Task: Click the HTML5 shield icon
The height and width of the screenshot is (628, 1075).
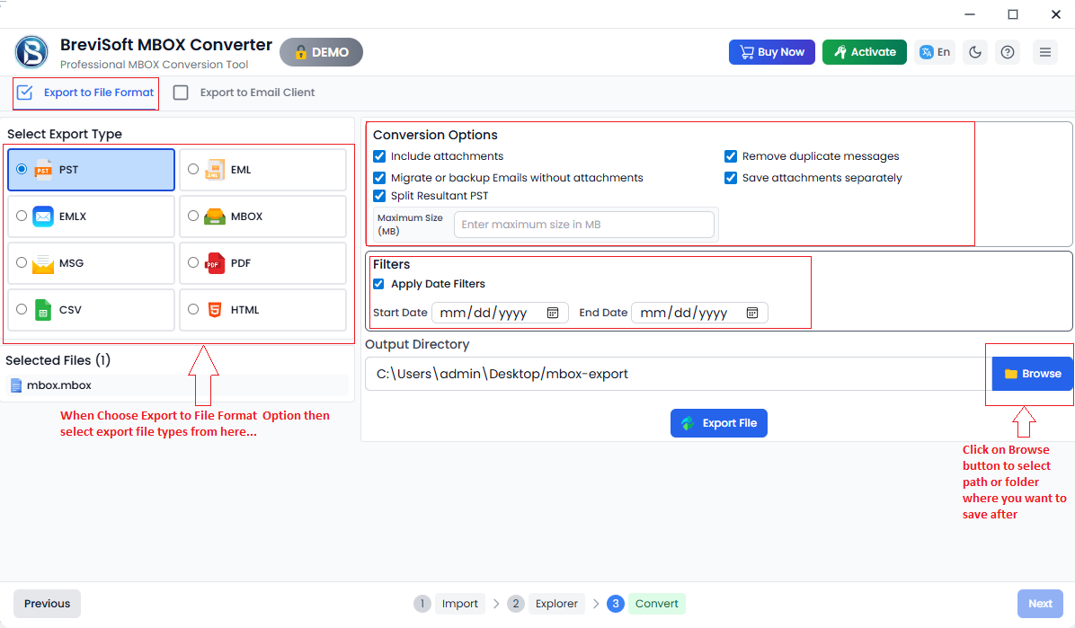Action: tap(215, 310)
